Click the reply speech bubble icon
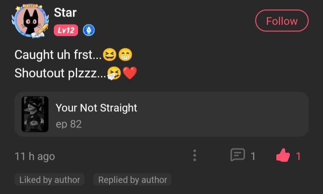Image resolution: width=323 pixels, height=194 pixels. (238, 155)
